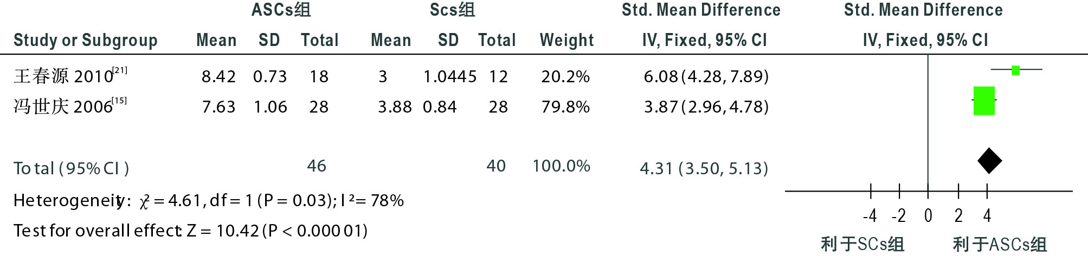Select the 王春源 2010 study label
Image resolution: width=1088 pixels, height=256 pixels.
(x=70, y=76)
